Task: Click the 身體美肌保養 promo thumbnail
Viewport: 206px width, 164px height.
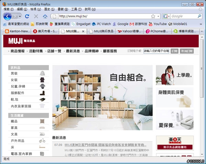Action: pos(175,97)
